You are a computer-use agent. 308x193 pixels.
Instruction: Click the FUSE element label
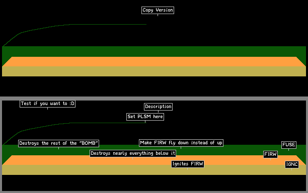pyautogui.click(x=289, y=145)
